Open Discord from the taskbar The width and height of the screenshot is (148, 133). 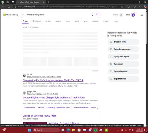click(x=90, y=130)
